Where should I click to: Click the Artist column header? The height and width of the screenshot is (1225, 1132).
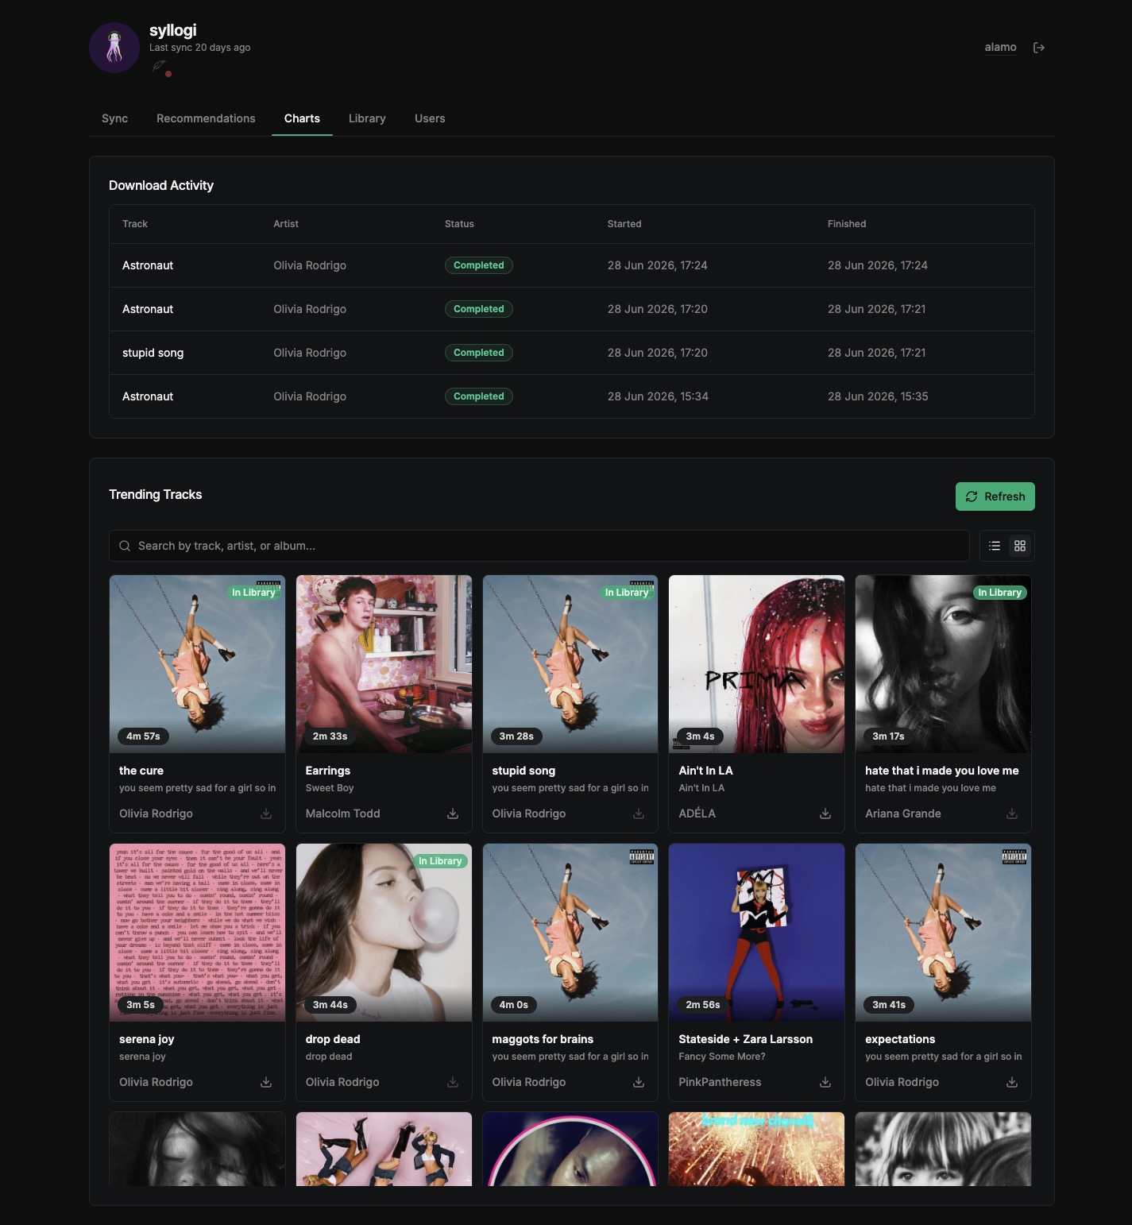point(286,224)
